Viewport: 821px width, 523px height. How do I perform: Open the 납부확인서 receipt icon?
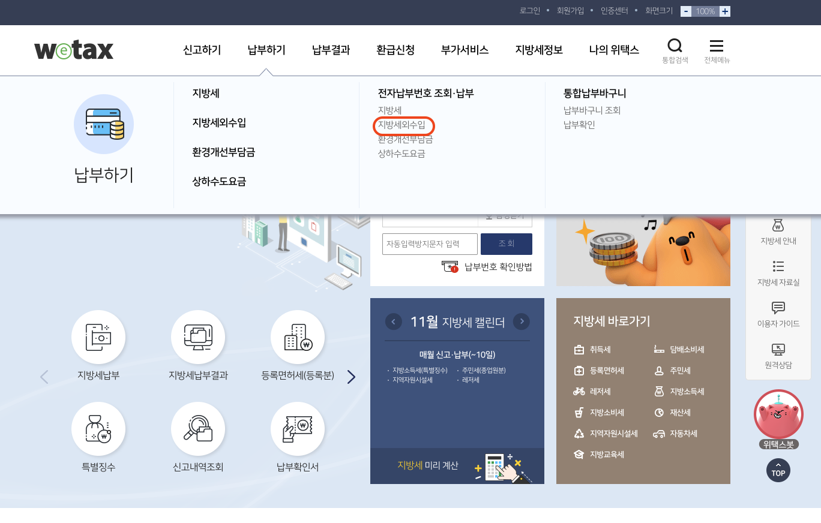point(298,429)
